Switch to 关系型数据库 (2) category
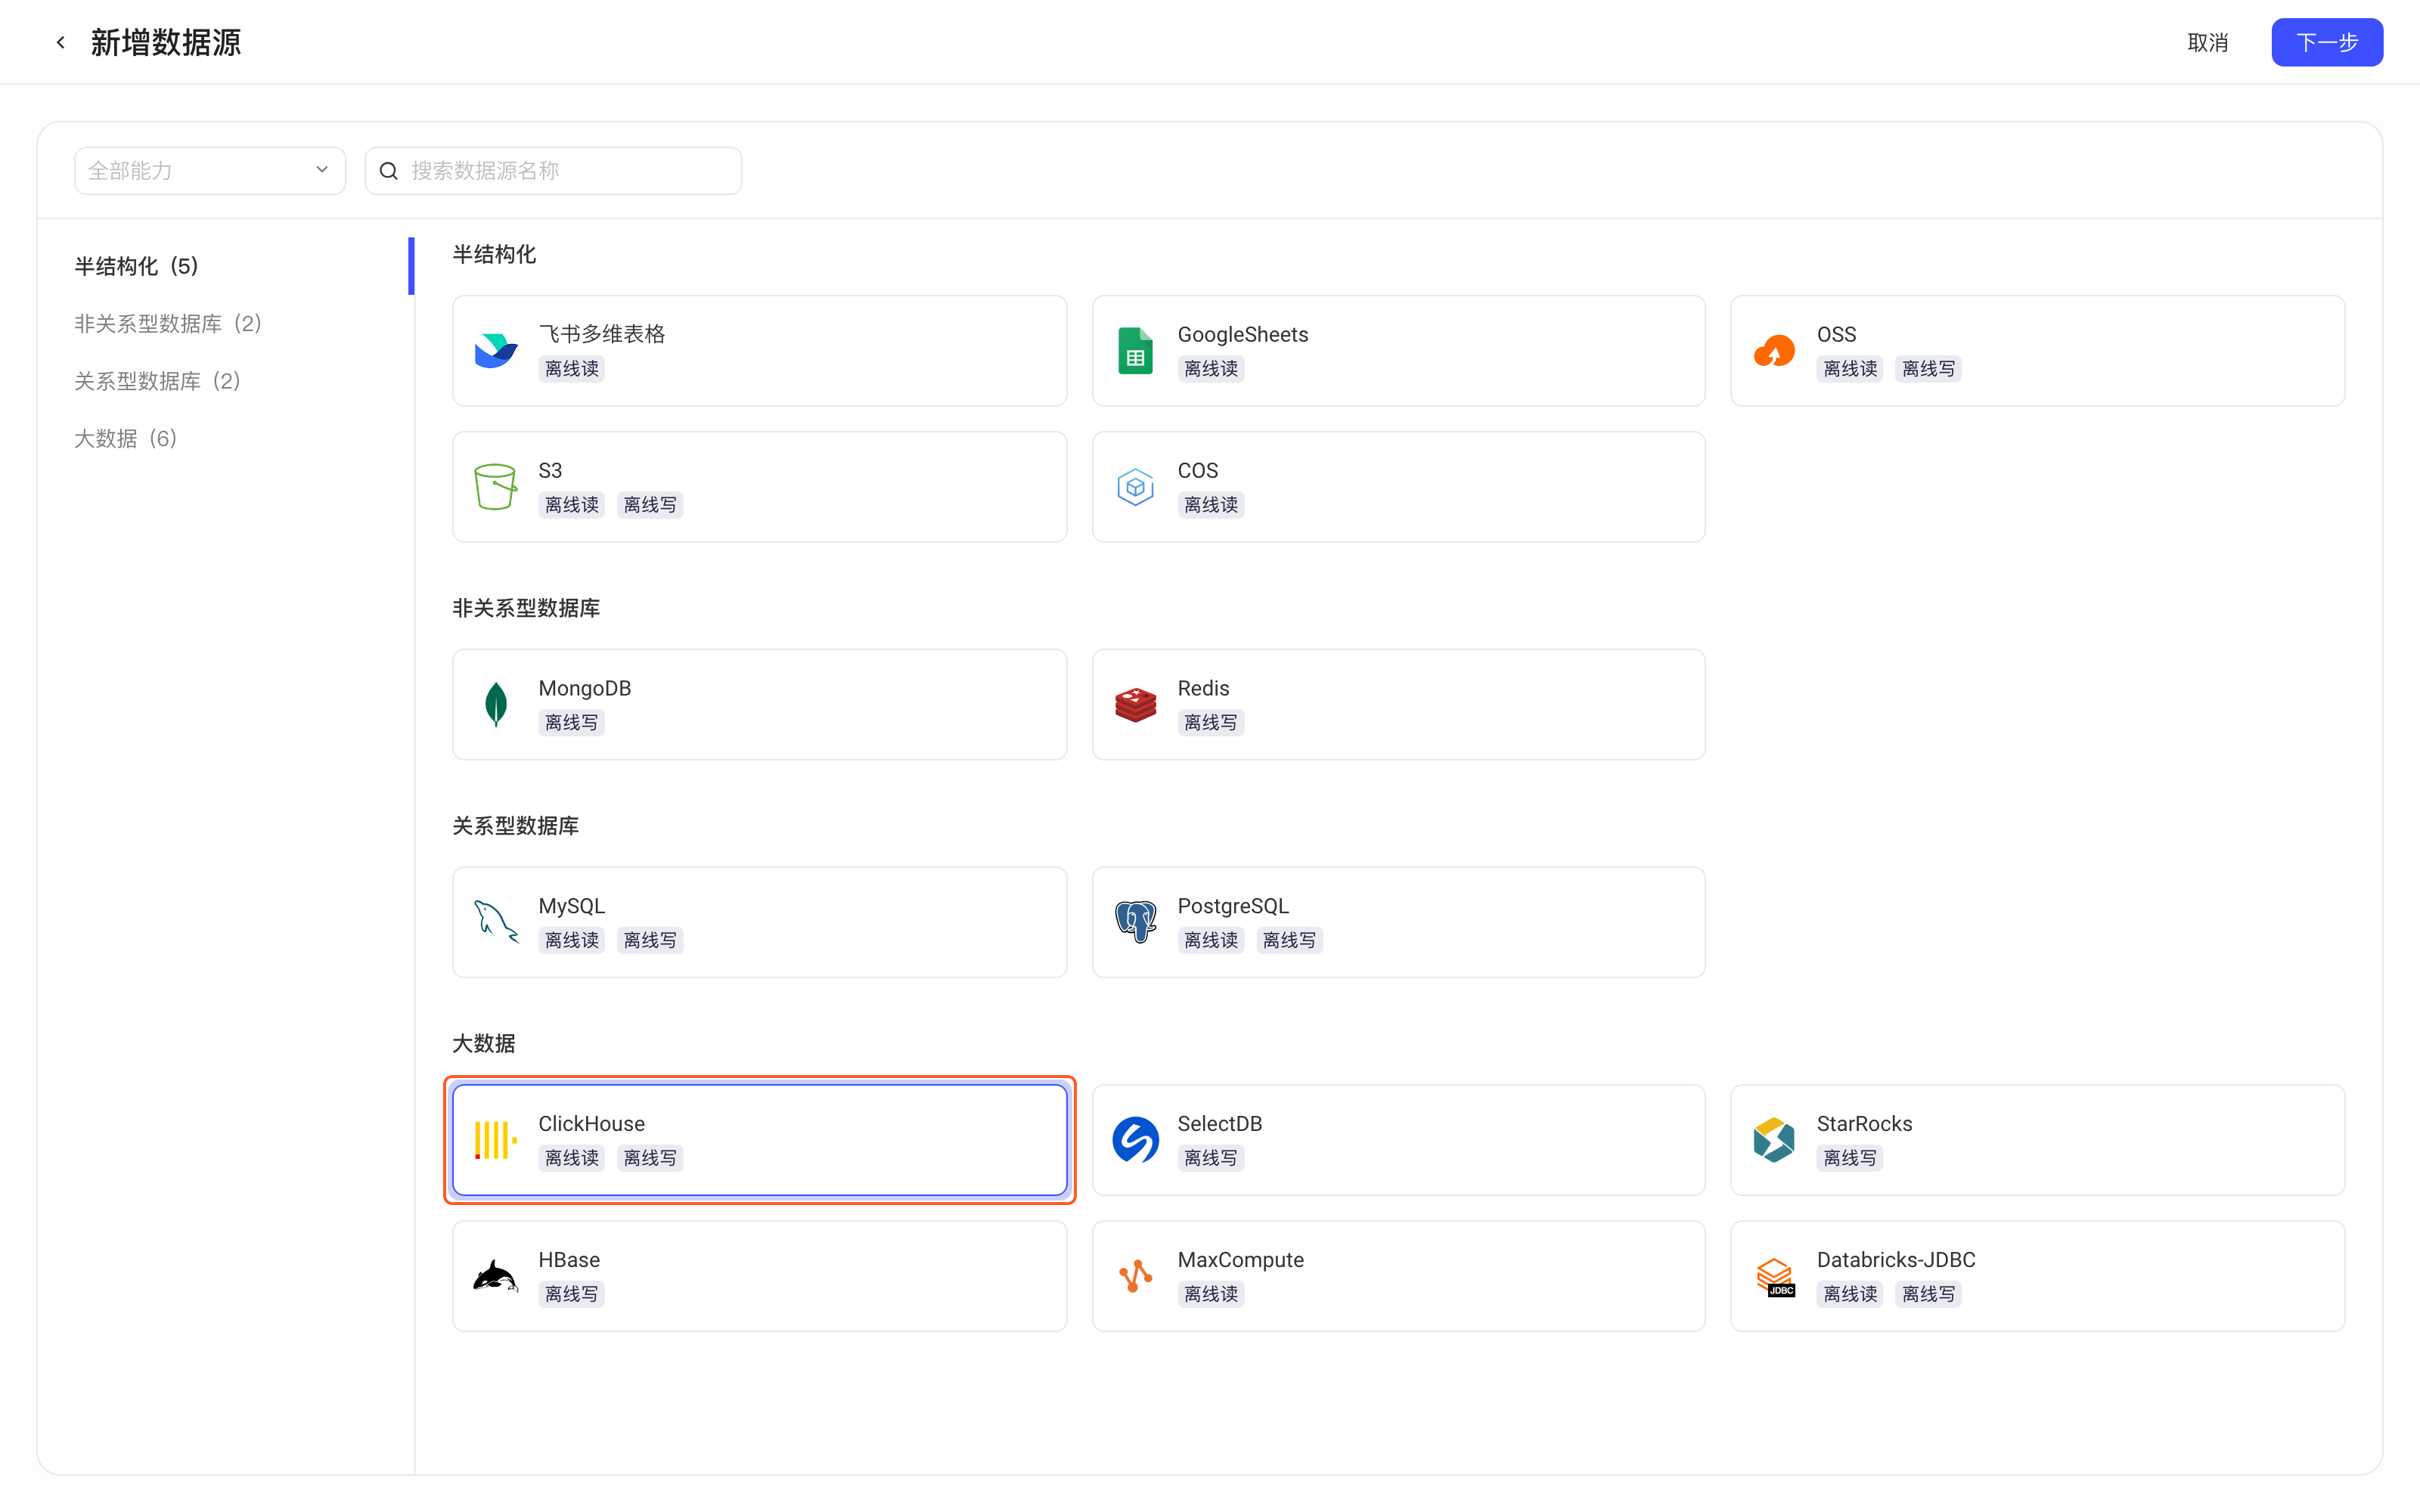The height and width of the screenshot is (1512, 2420). click(x=158, y=381)
